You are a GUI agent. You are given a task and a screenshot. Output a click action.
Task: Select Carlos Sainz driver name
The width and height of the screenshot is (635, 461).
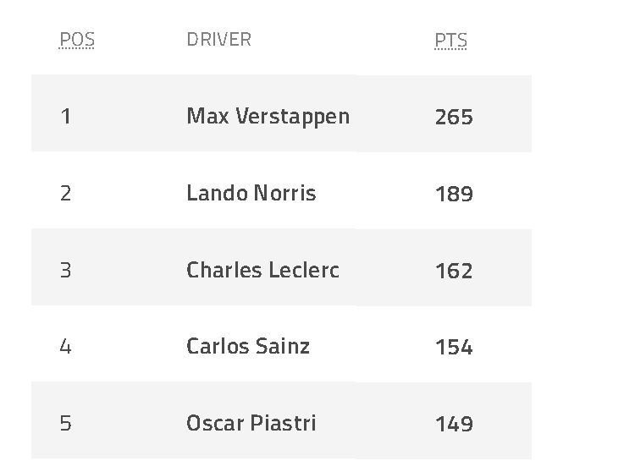[x=248, y=347]
